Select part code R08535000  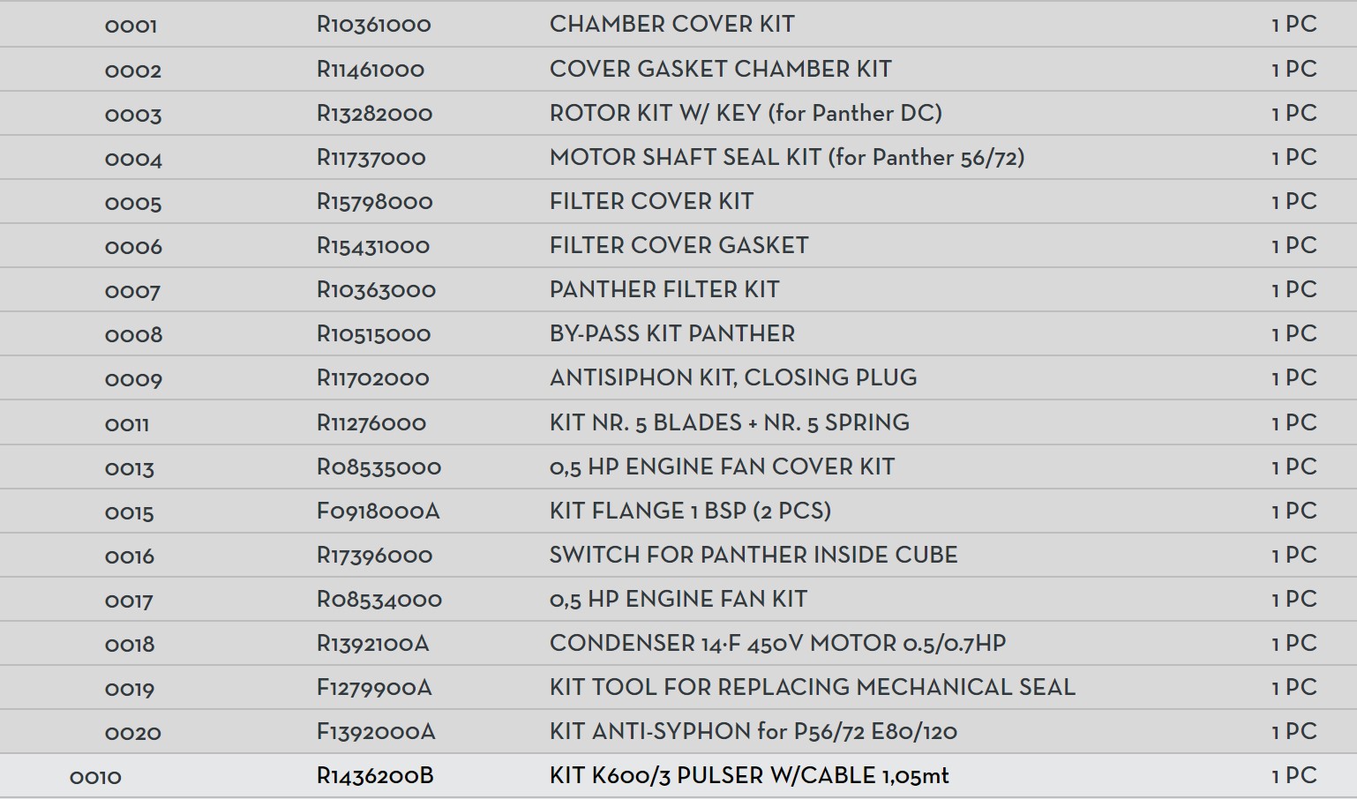pos(379,467)
